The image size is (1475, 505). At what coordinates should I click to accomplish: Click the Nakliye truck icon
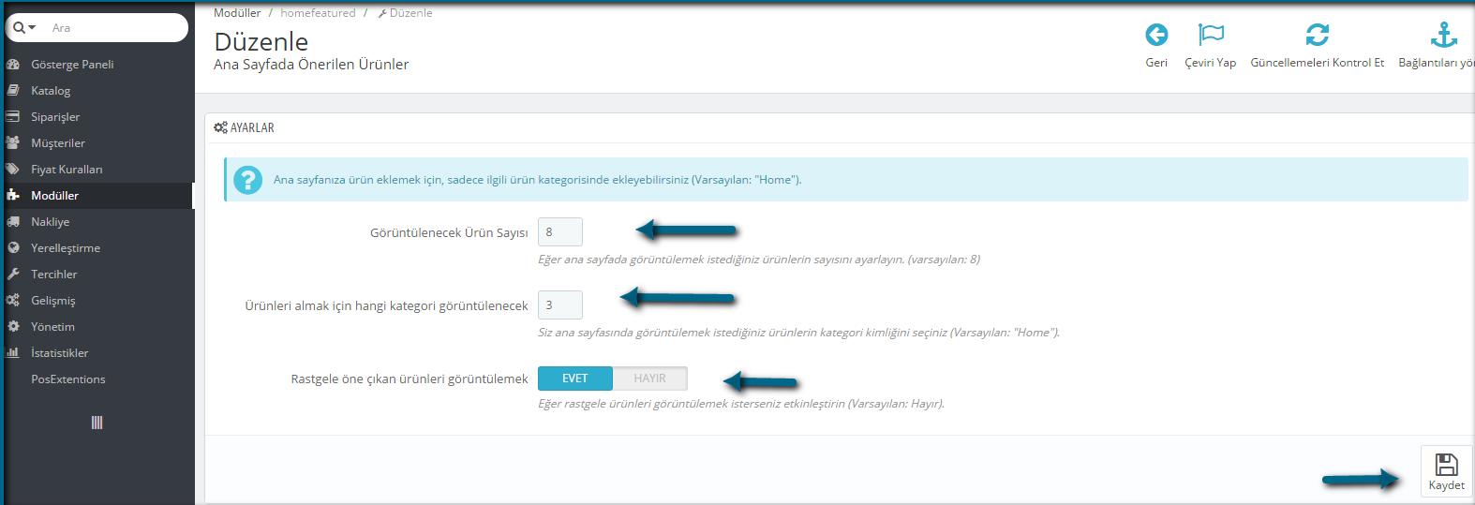pos(13,222)
